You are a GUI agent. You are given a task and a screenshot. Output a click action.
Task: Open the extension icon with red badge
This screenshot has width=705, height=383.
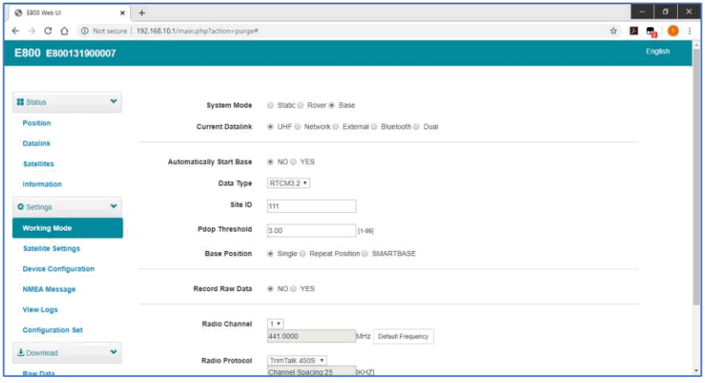click(651, 31)
